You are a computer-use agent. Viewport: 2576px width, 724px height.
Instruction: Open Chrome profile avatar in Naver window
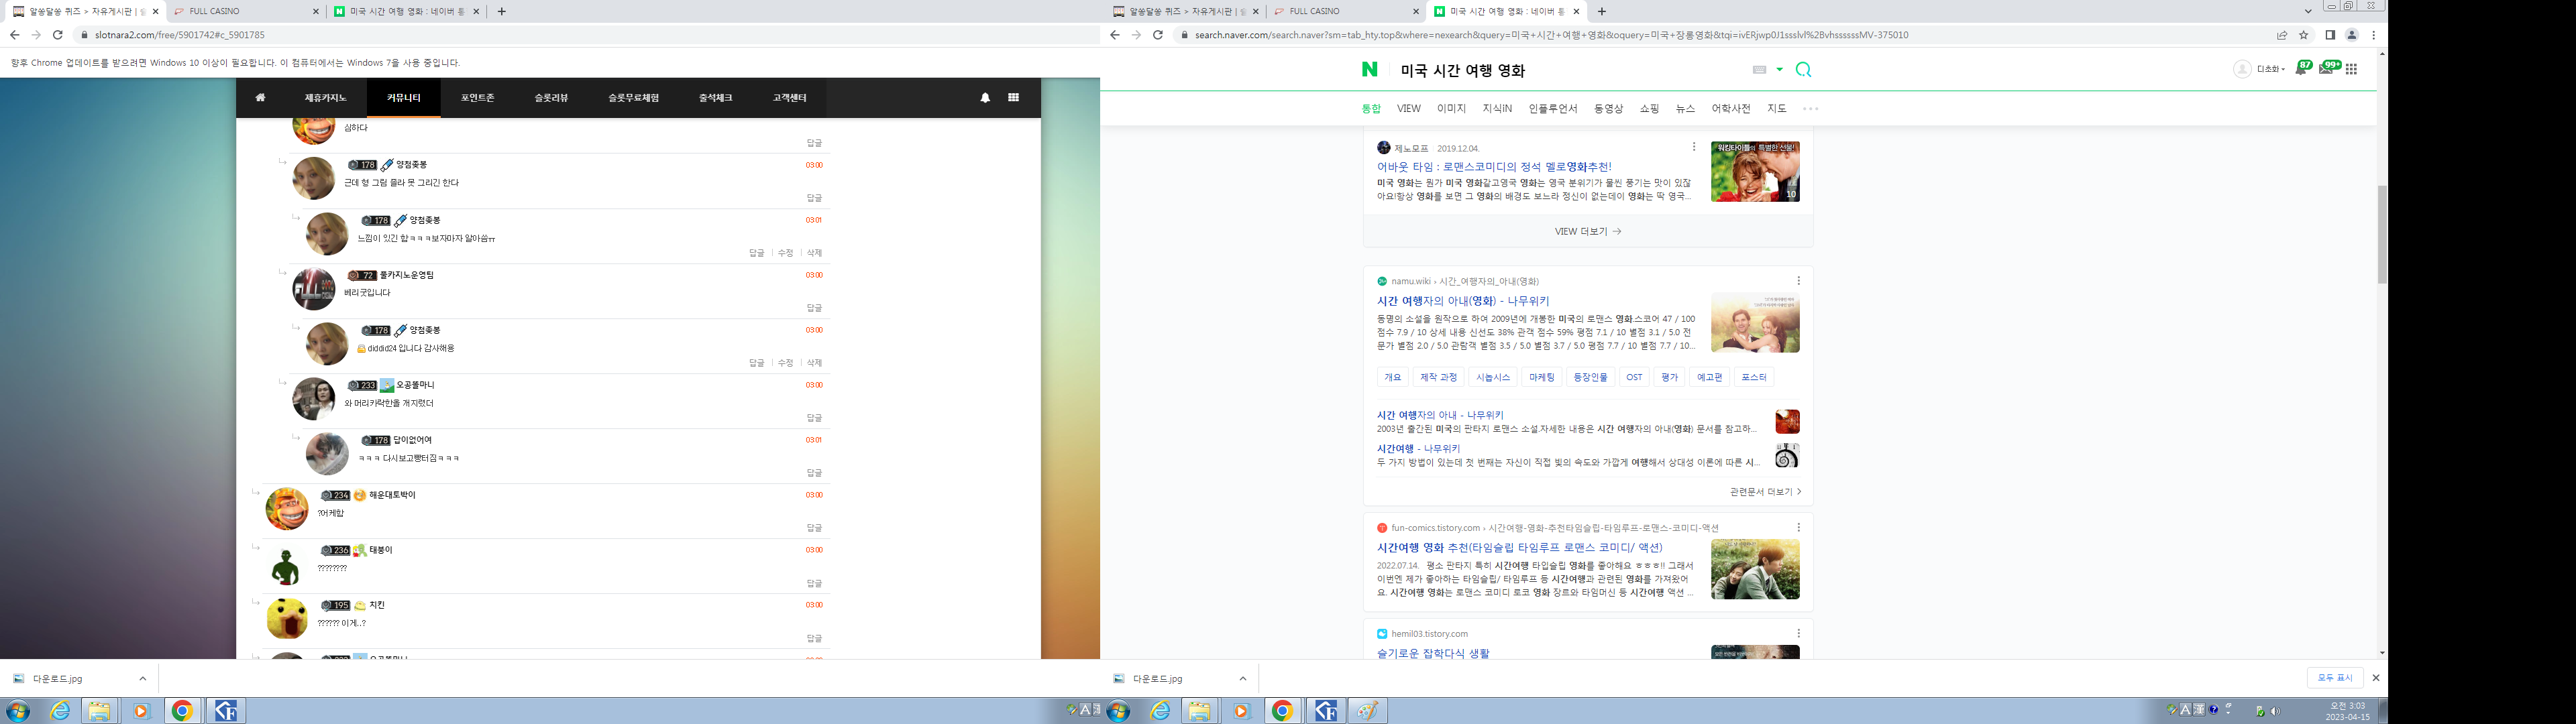coord(2352,35)
